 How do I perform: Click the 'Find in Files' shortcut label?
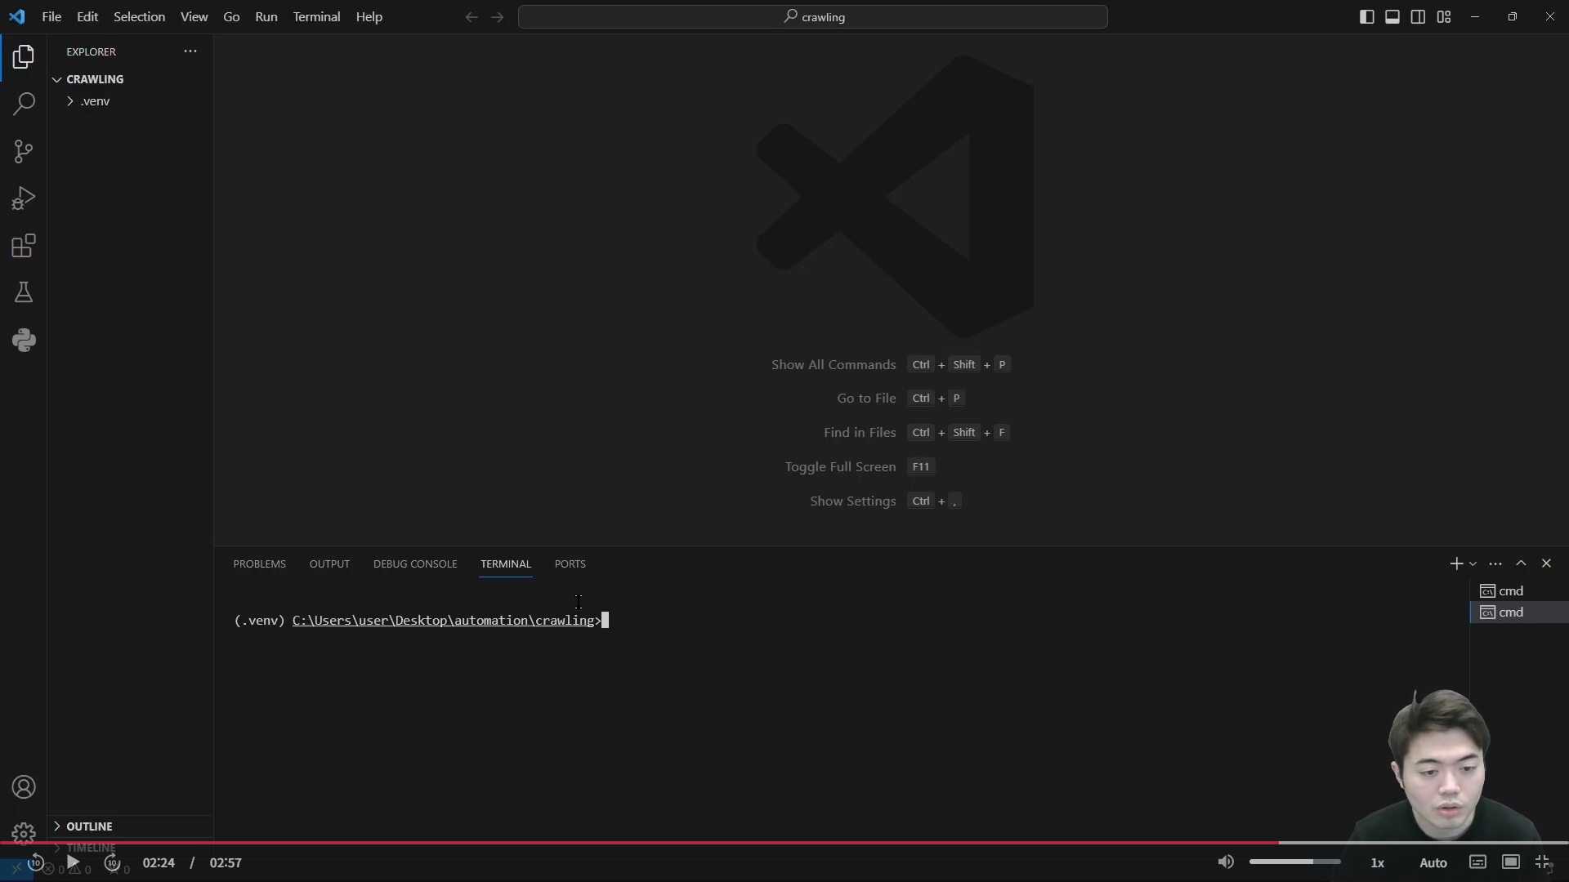[860, 433]
